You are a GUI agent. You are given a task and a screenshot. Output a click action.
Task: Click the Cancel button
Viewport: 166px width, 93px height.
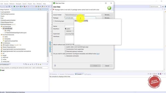point(107,66)
